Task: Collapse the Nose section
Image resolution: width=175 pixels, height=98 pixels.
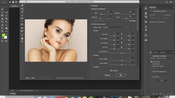Action: click(94, 55)
